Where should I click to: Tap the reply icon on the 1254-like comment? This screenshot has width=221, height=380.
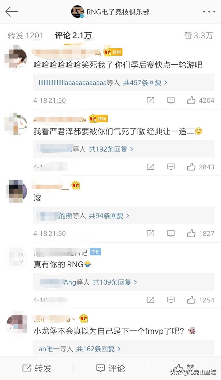(x=171, y=300)
